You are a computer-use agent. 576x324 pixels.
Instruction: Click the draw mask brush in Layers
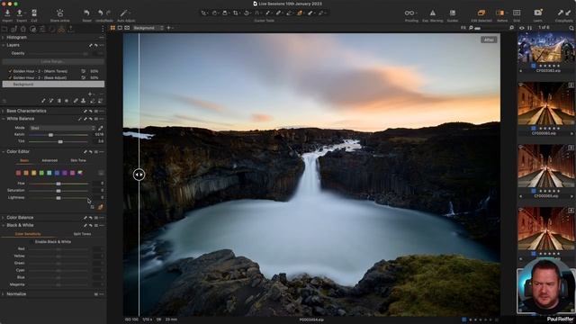tap(43, 101)
